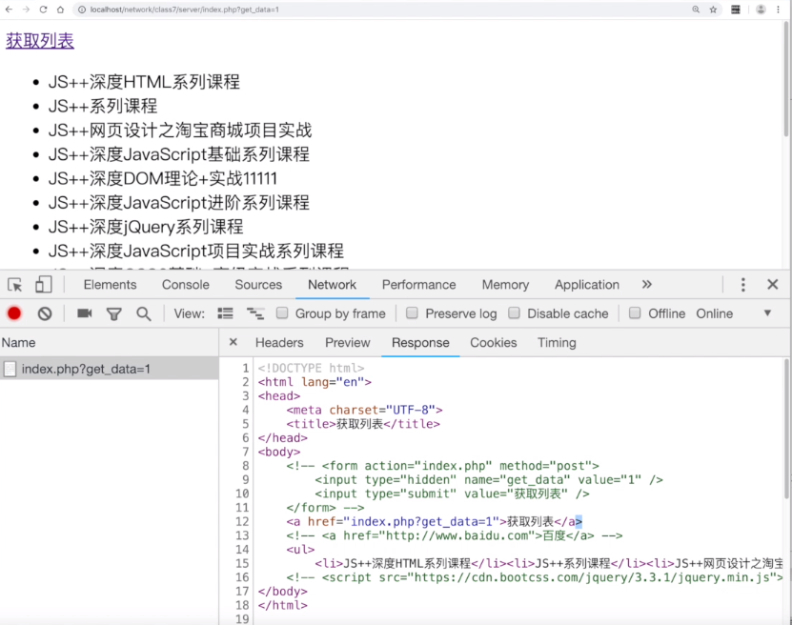Click list item JS++深度HTML系列课程
Viewport: 792px width, 625px height.
pos(144,82)
